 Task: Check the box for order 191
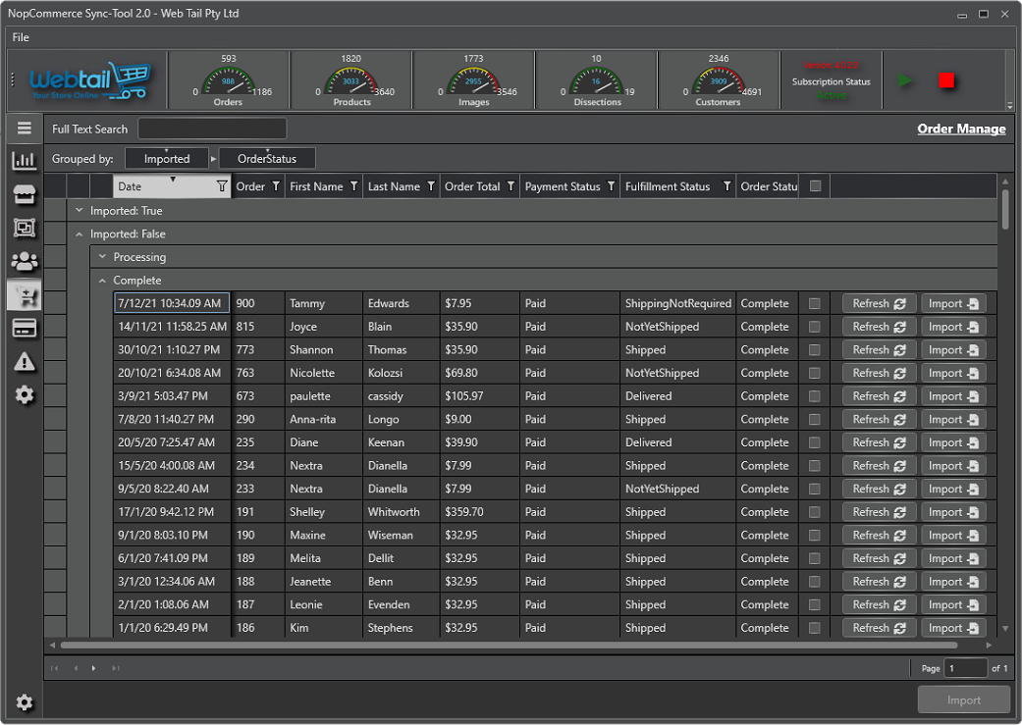(x=814, y=512)
